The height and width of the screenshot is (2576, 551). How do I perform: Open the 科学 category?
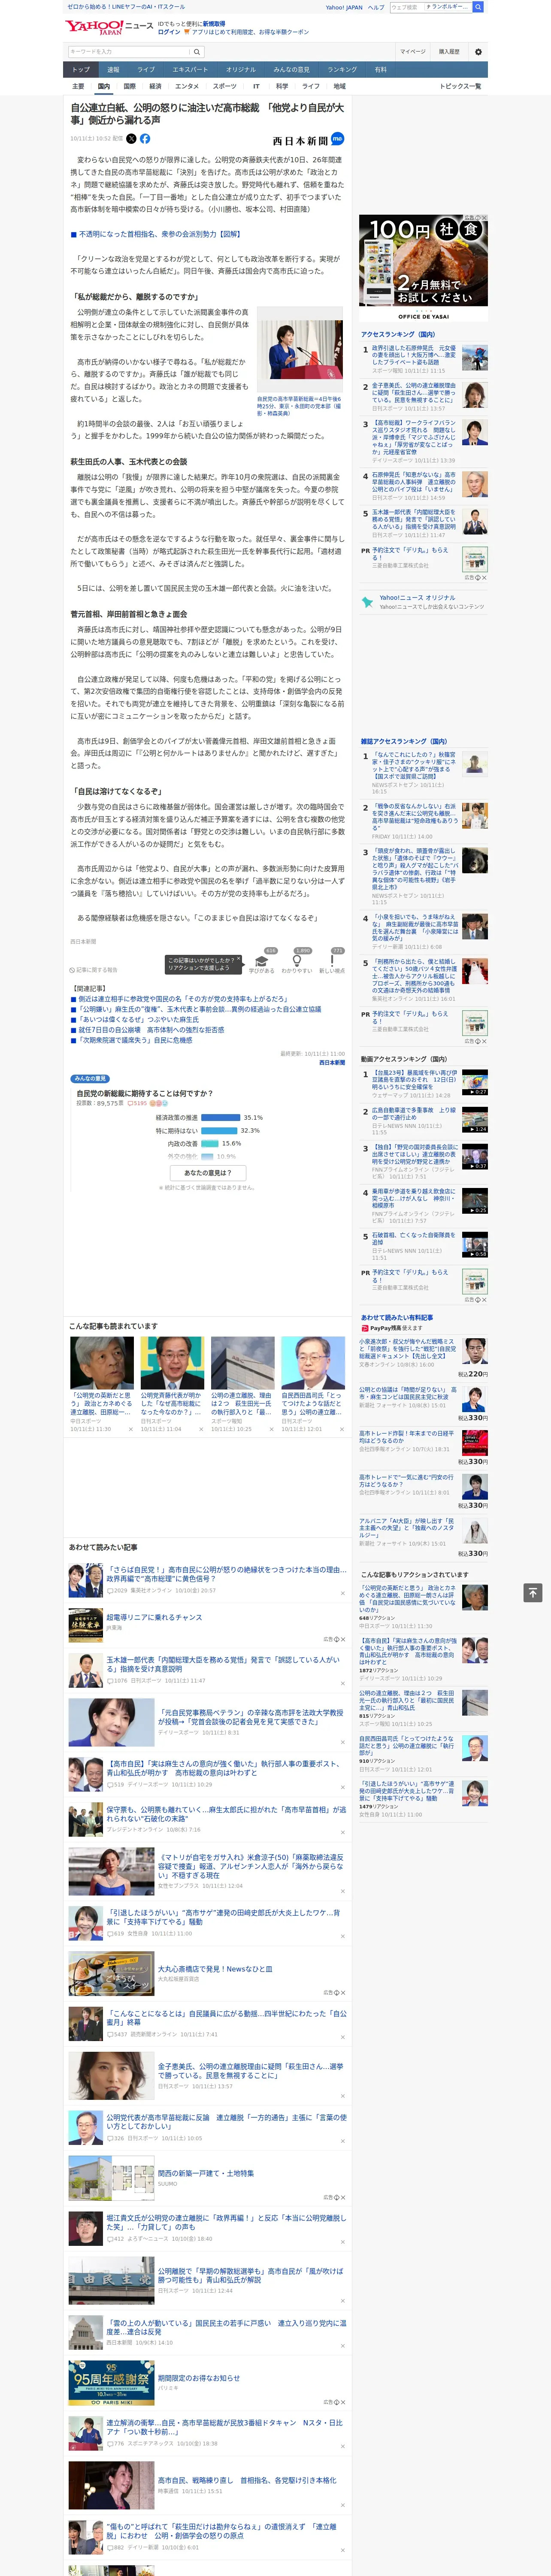(282, 86)
